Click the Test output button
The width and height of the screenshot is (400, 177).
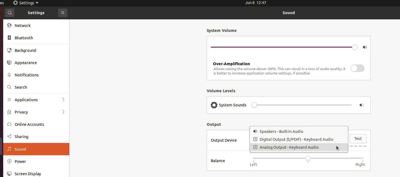tap(358, 139)
